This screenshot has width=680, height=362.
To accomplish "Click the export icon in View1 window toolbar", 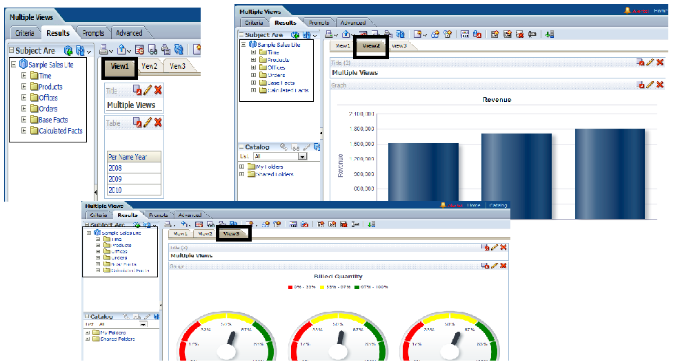I will 121,50.
